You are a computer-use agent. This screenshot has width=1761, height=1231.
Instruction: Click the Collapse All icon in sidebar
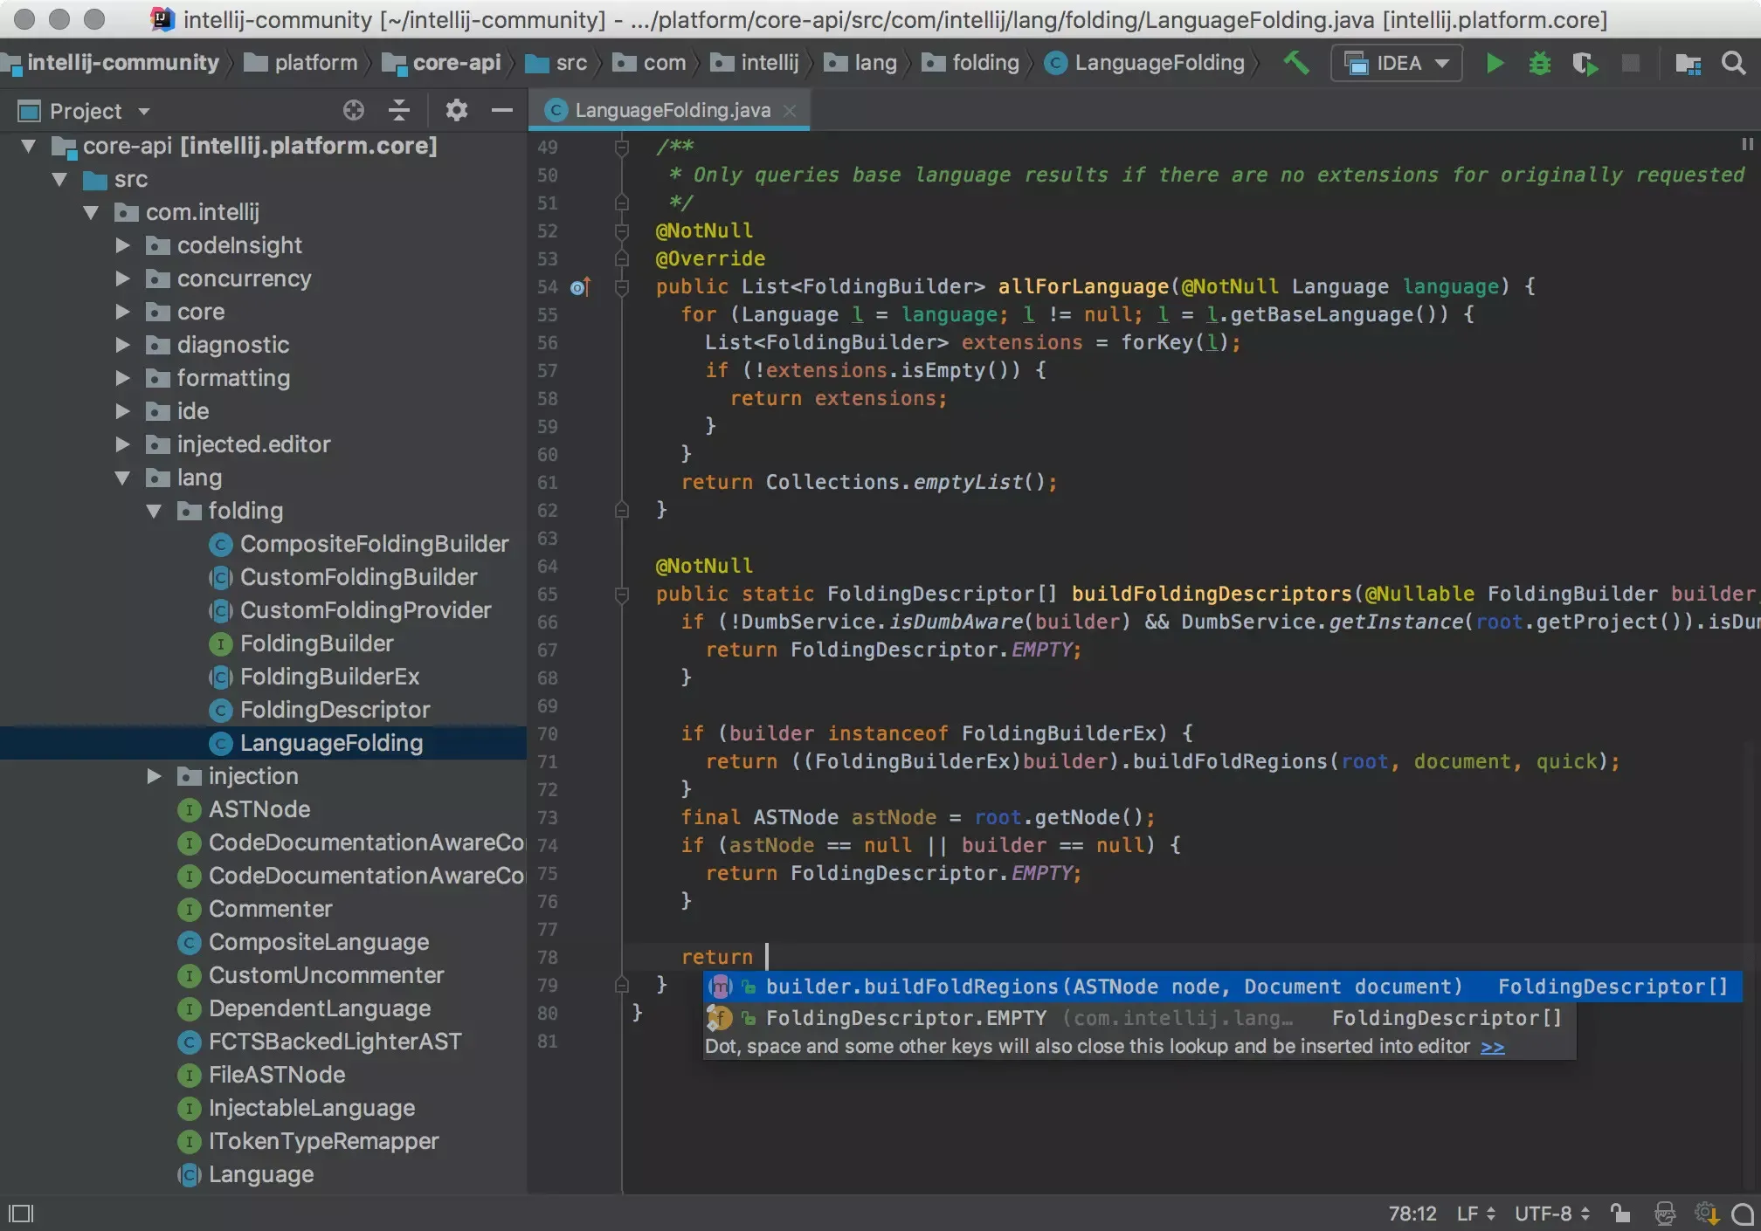(399, 110)
